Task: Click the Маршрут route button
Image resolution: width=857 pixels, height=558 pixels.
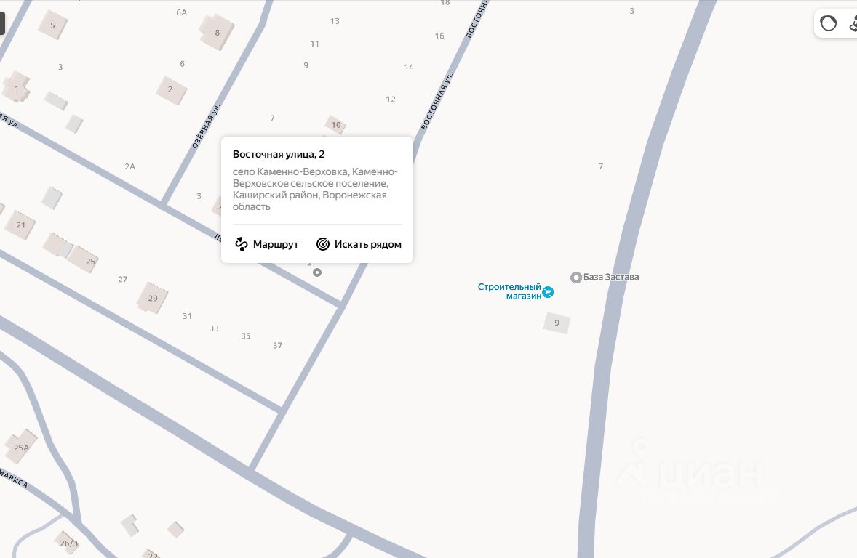Action: click(x=267, y=244)
